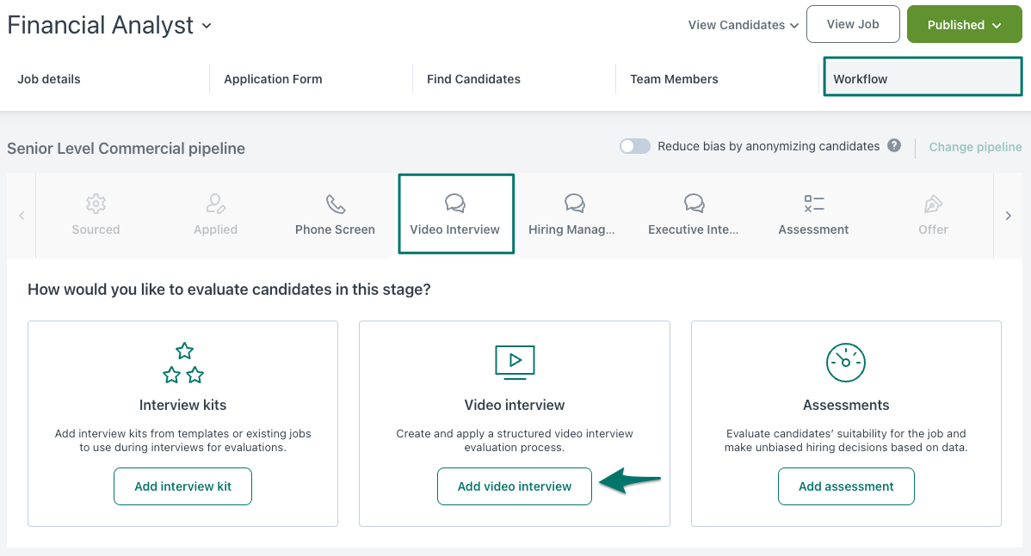Screen dimensions: 1031x556
Task: Switch to the Application Form tab
Action: coord(273,79)
